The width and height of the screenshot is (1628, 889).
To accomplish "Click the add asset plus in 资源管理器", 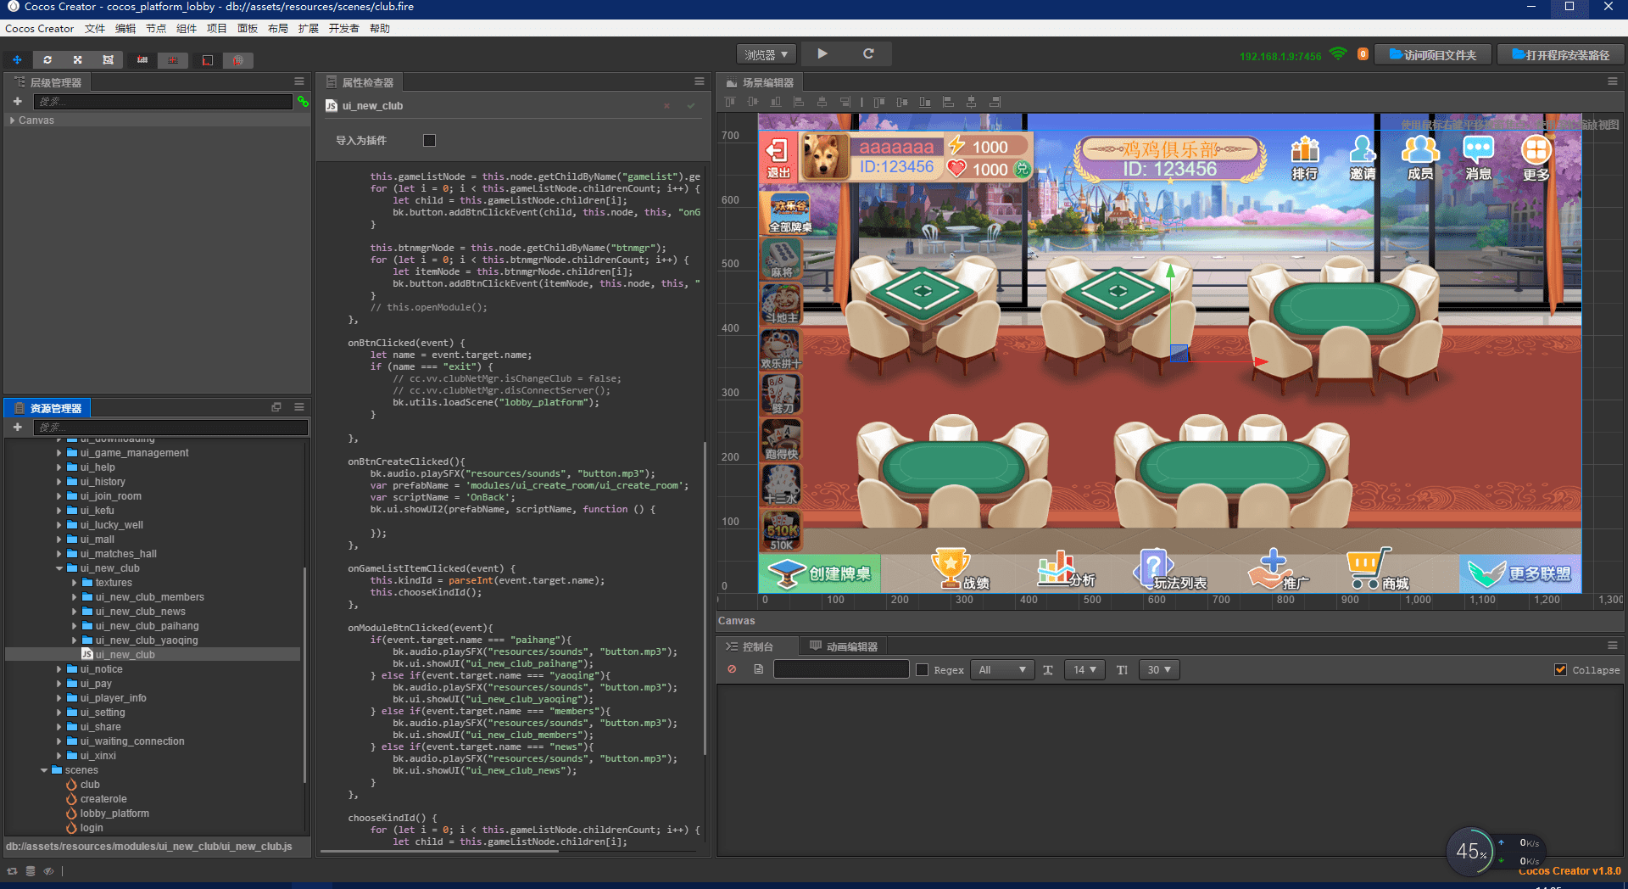I will pos(17,427).
